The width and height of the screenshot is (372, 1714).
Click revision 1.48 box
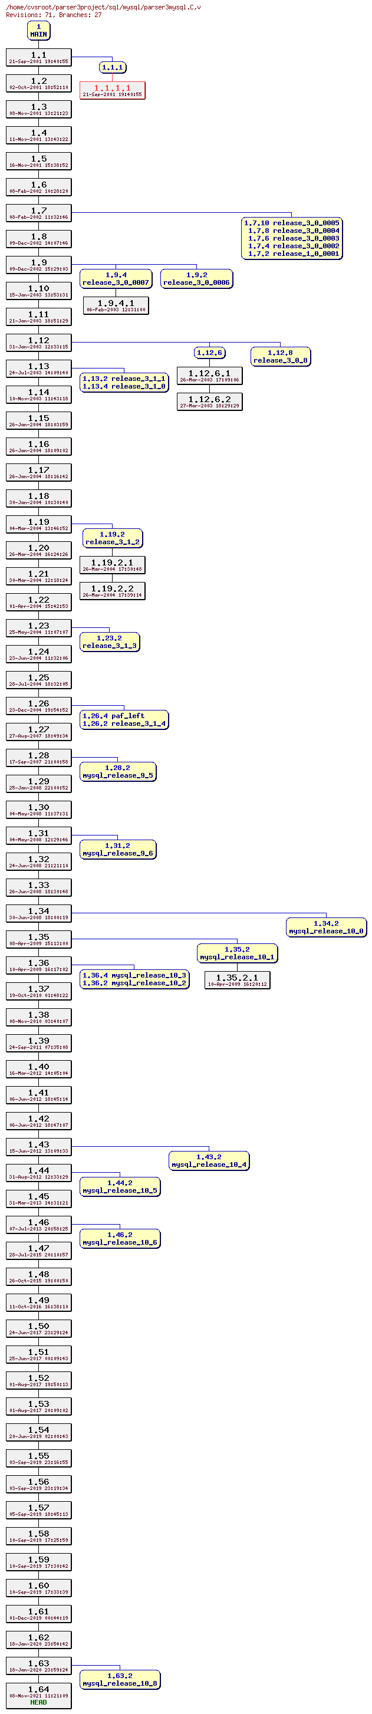coord(38,1277)
